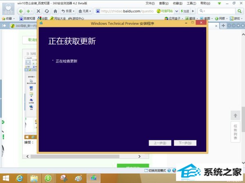
Task: Open the Paint palette taskbar icon
Action: 78,178
